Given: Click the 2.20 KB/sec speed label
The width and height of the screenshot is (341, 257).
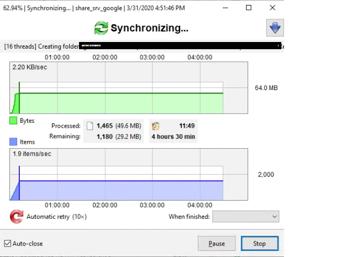Looking at the screenshot, I should click(30, 67).
